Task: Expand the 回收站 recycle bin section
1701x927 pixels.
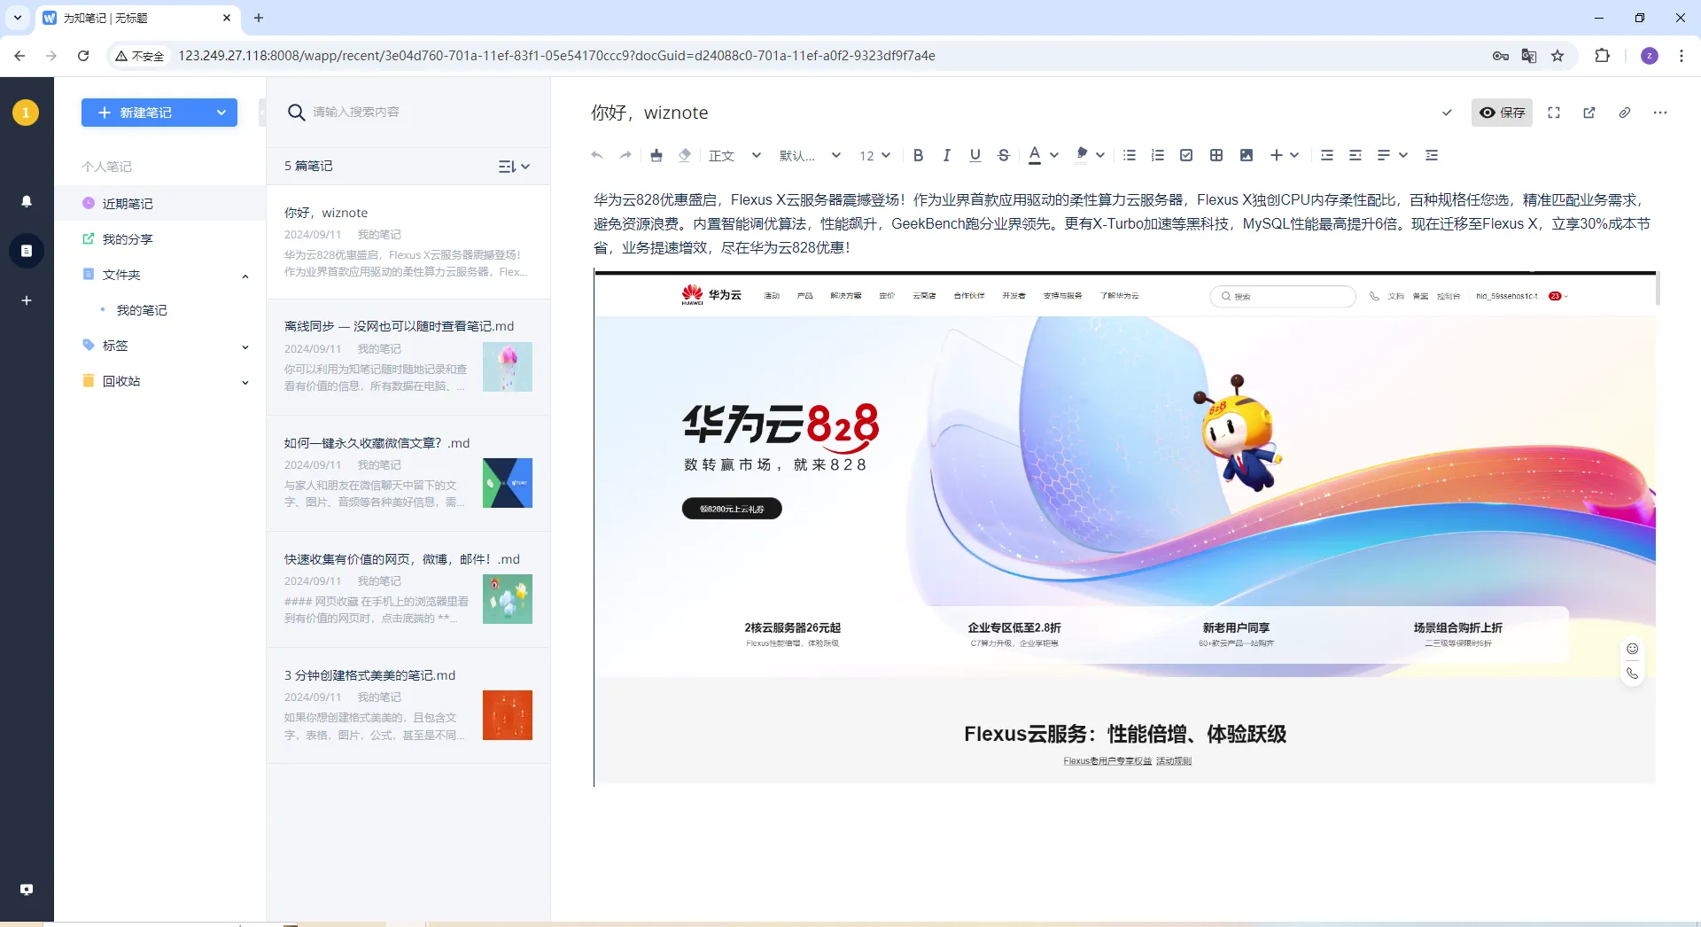Action: coord(245,382)
